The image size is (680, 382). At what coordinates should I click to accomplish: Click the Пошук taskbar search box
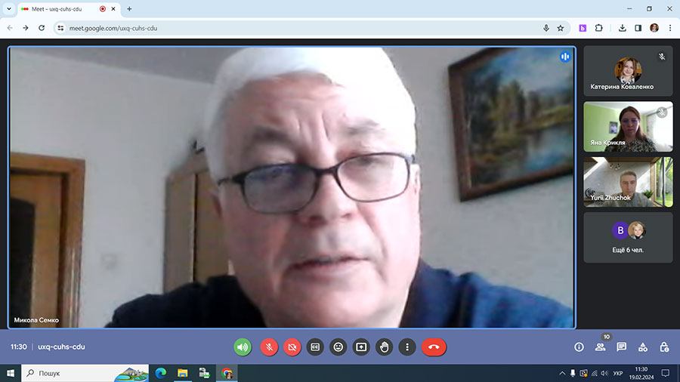point(85,373)
